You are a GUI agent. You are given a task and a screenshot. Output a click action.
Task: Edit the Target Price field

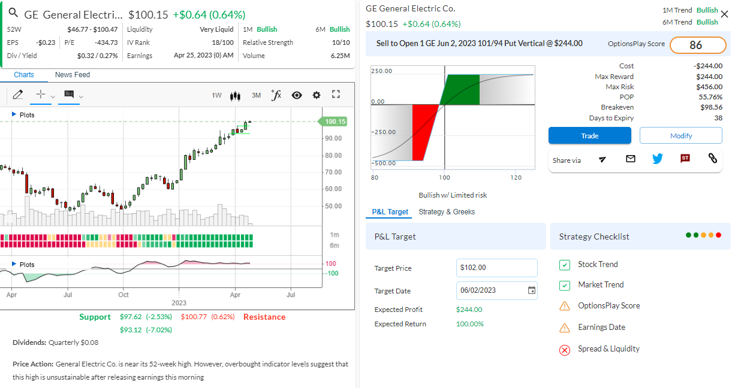(x=497, y=268)
